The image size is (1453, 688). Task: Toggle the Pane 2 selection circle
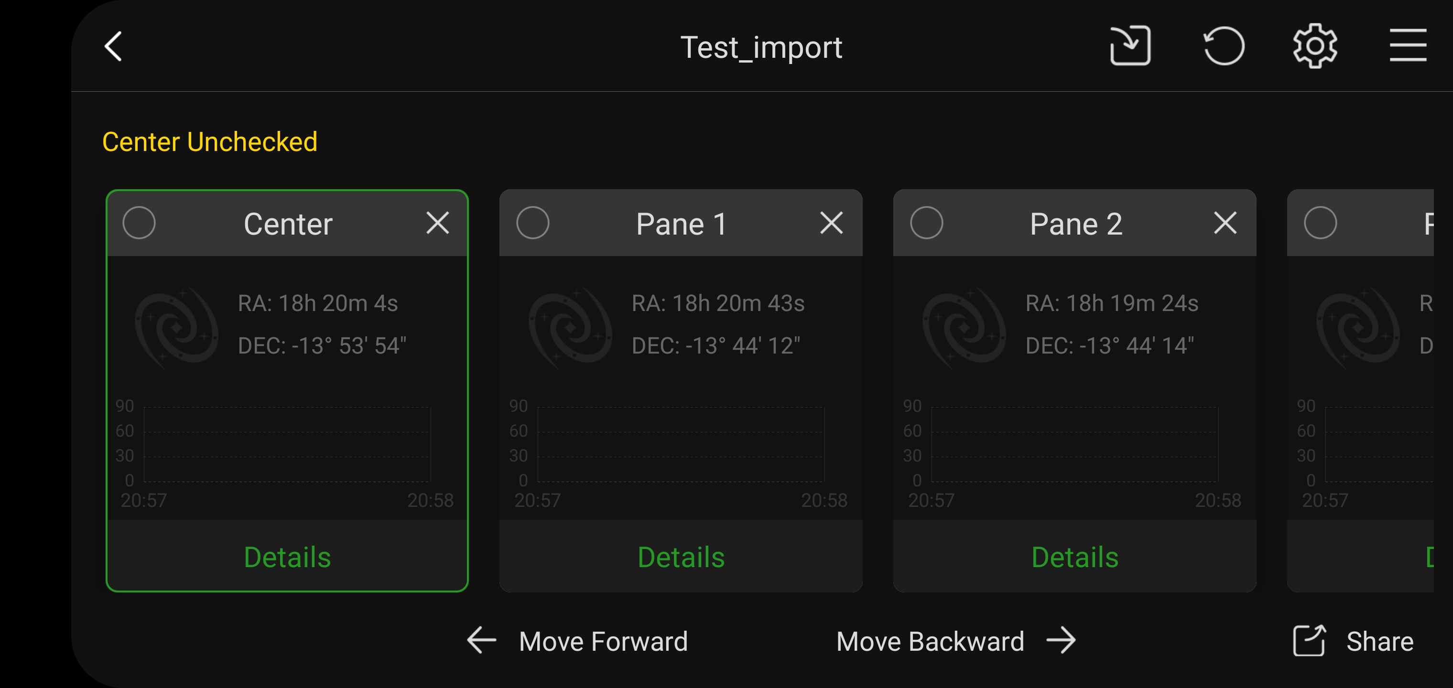[926, 223]
